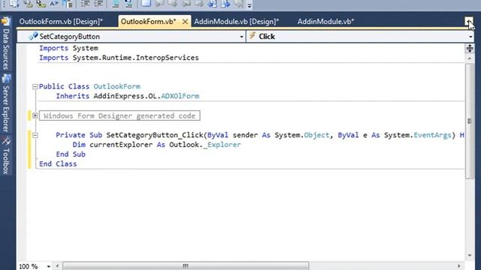Click the End Class line

point(58,164)
